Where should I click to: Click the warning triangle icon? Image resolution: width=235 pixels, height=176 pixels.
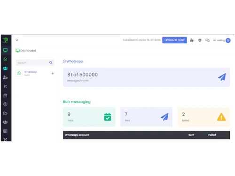pyautogui.click(x=221, y=117)
